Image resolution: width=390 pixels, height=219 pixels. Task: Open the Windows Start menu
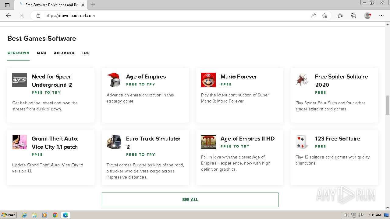point(9,215)
